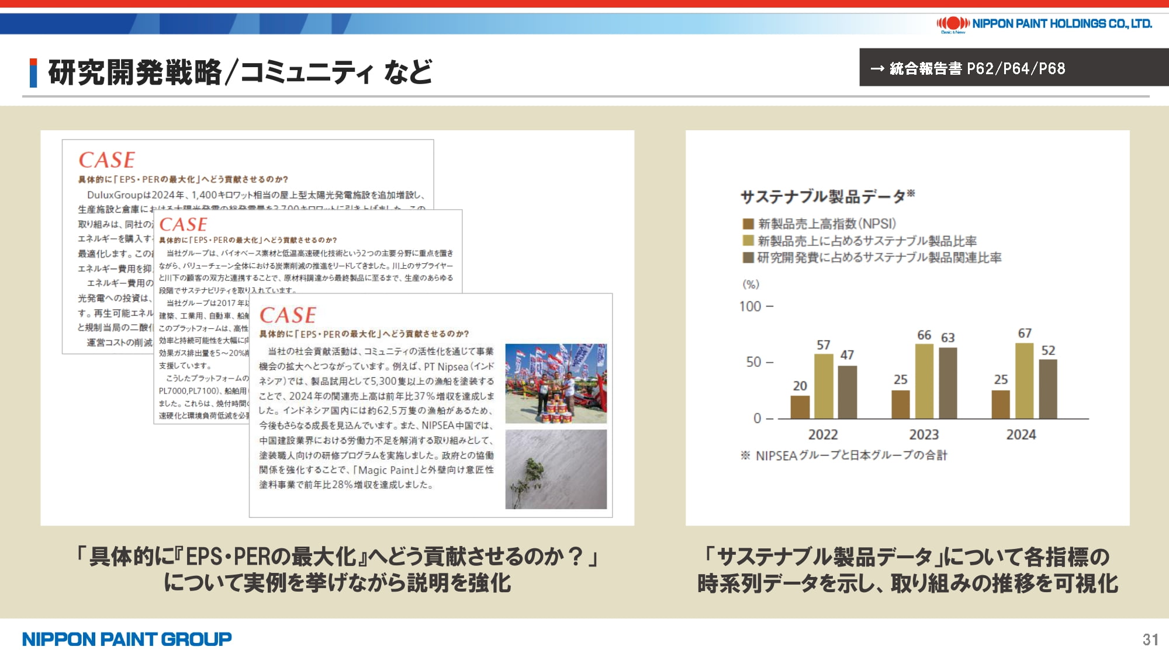The height and width of the screenshot is (657, 1169).
Task: Click the fishing boats photo thumbnail
Action: pos(556,383)
